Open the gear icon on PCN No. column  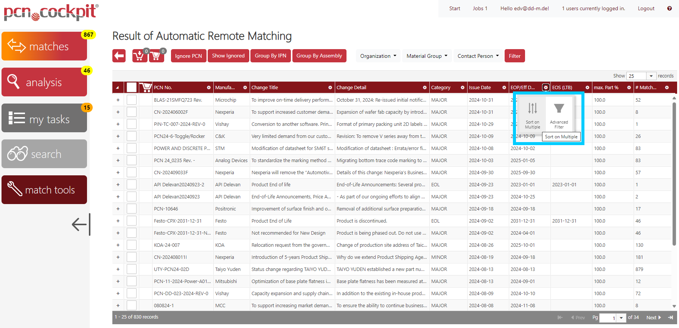[x=209, y=88]
